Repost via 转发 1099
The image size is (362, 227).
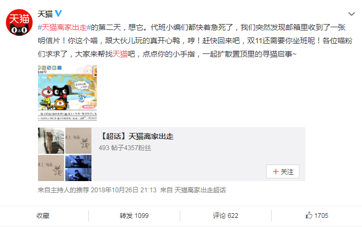point(134,216)
